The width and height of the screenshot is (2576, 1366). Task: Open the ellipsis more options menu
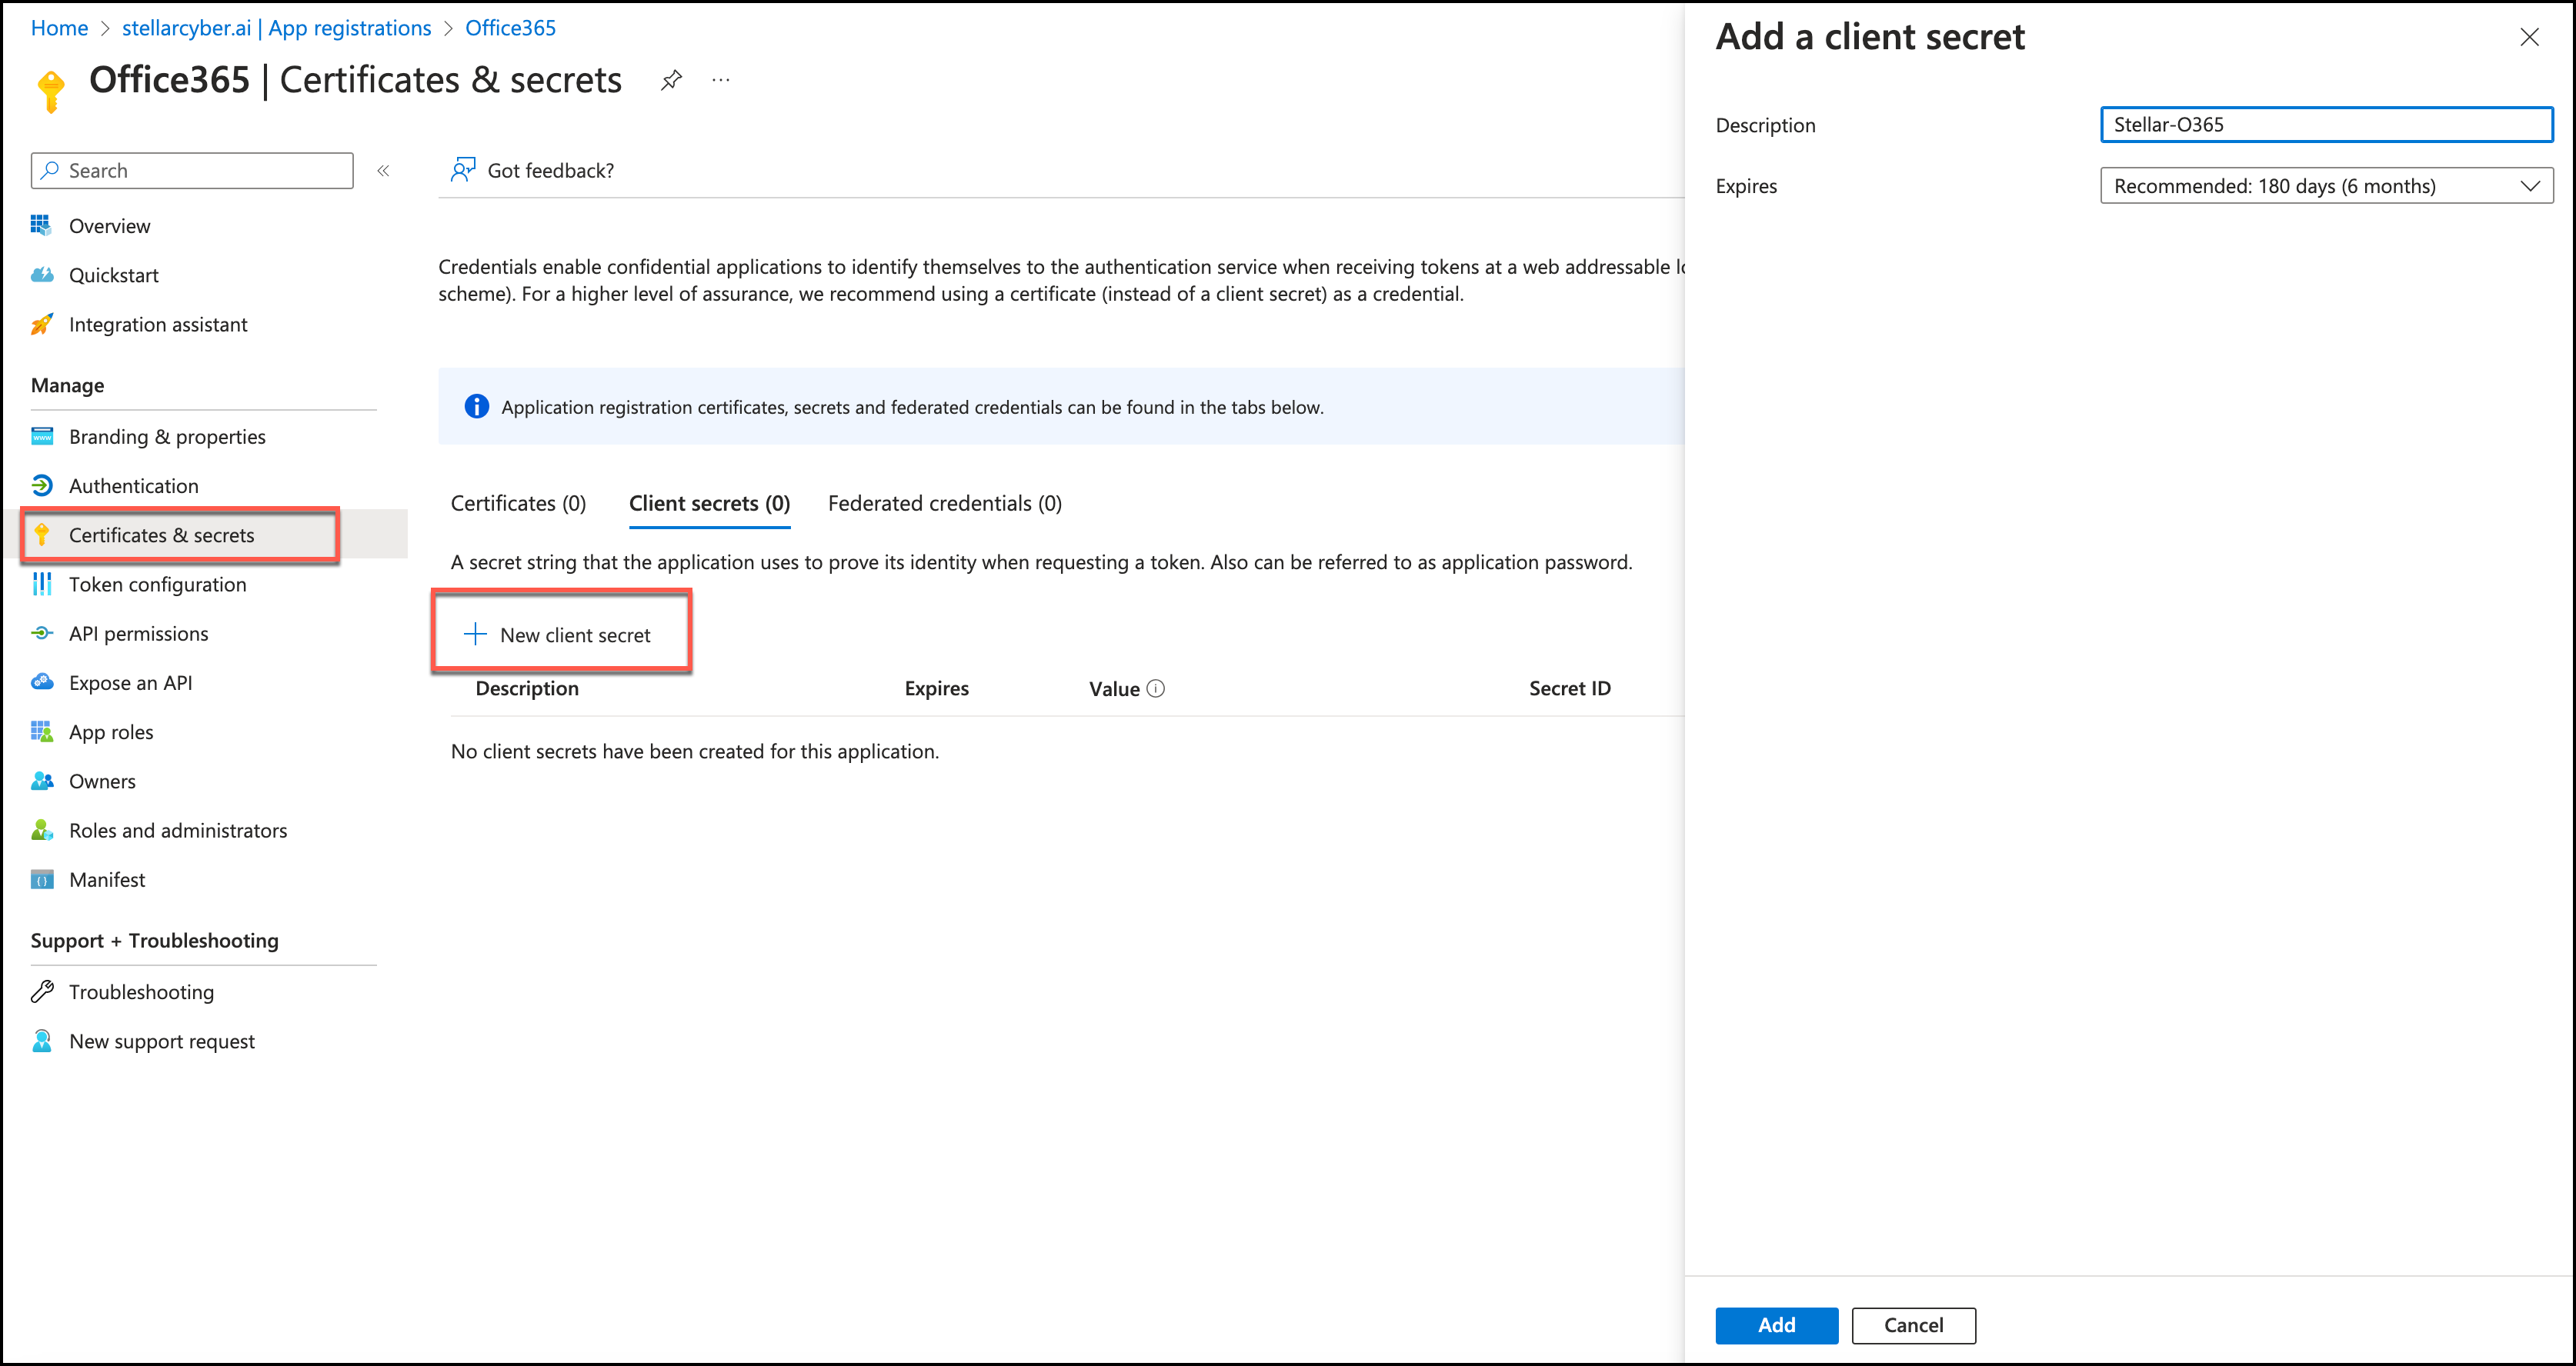click(720, 80)
